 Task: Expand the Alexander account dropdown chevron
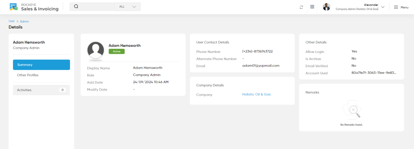[x=383, y=7]
